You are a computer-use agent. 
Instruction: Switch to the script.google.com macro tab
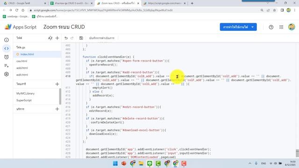[x=164, y=3]
